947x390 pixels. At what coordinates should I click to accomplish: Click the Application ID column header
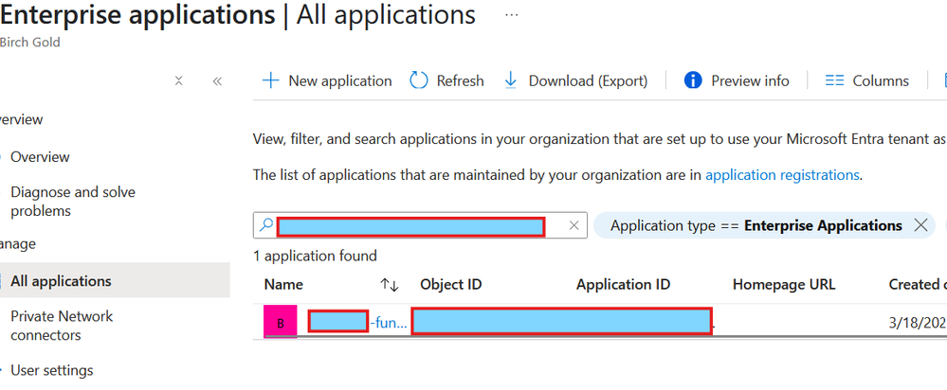coord(624,285)
